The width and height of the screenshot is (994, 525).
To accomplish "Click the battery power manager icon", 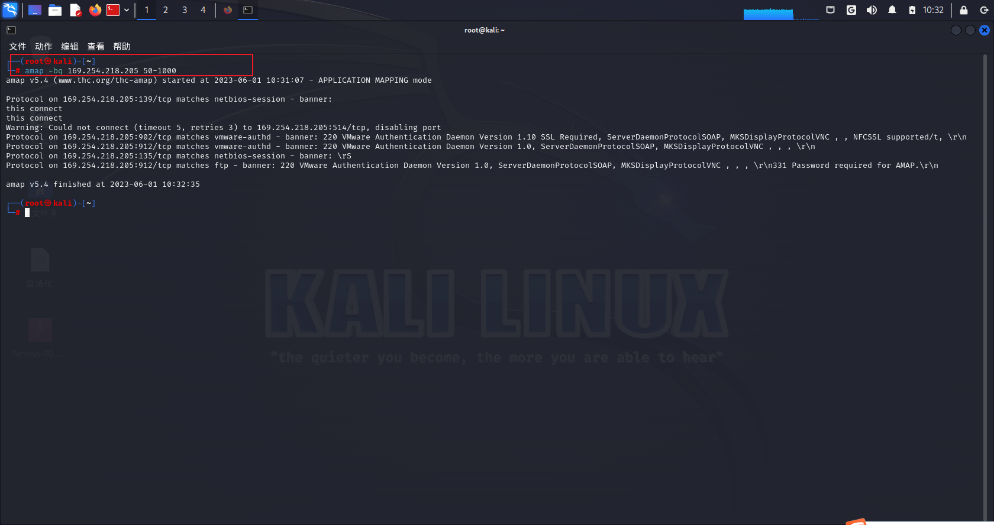I will click(912, 10).
